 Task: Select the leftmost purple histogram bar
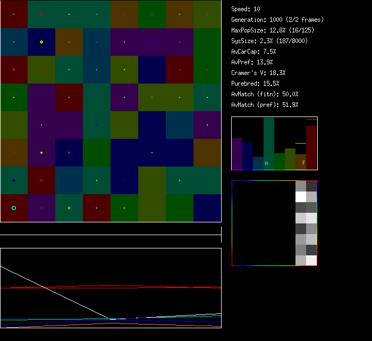tap(237, 154)
